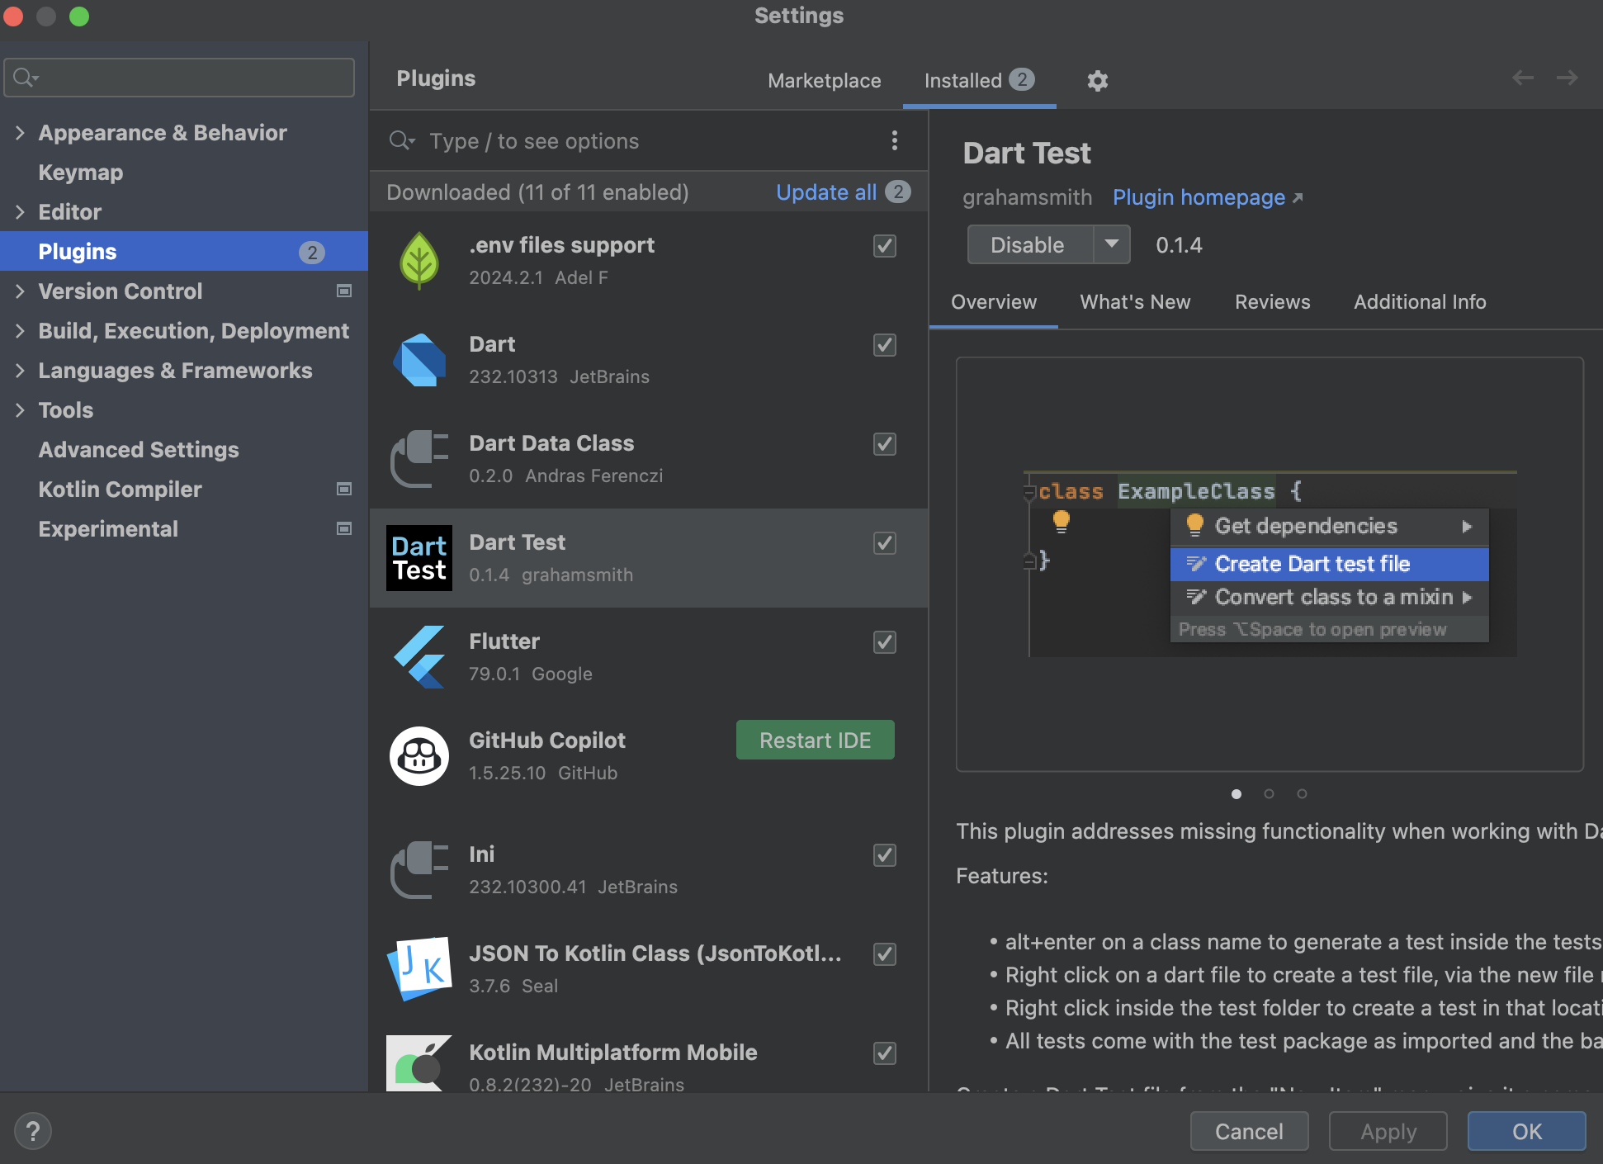1603x1164 pixels.
Task: Click the Ini plugin plug icon
Action: click(419, 870)
